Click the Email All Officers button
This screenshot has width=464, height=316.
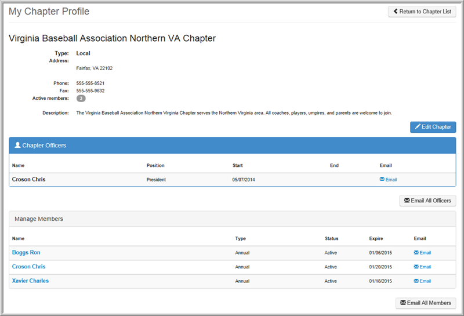(x=427, y=201)
